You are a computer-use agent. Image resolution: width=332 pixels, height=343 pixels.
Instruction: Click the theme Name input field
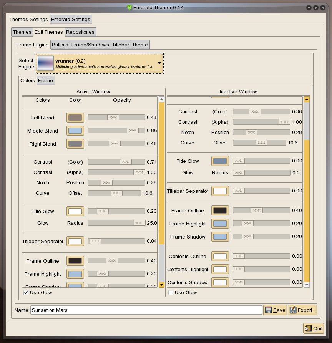(x=146, y=310)
